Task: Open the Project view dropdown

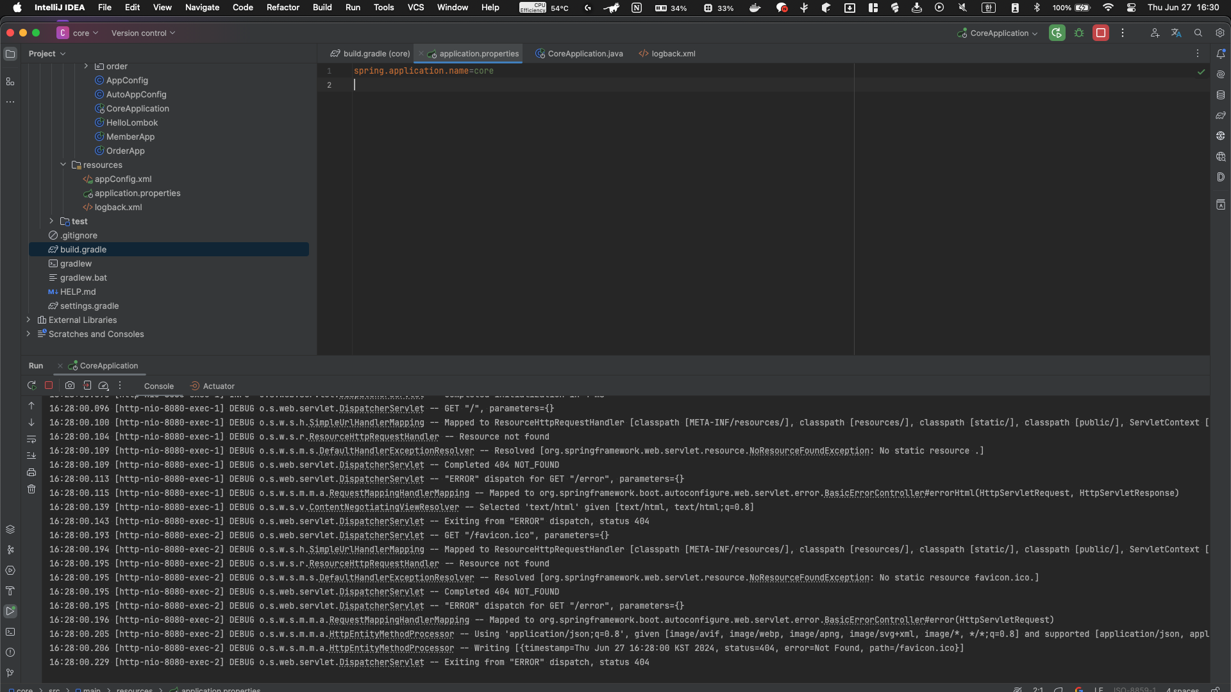Action: pos(47,54)
